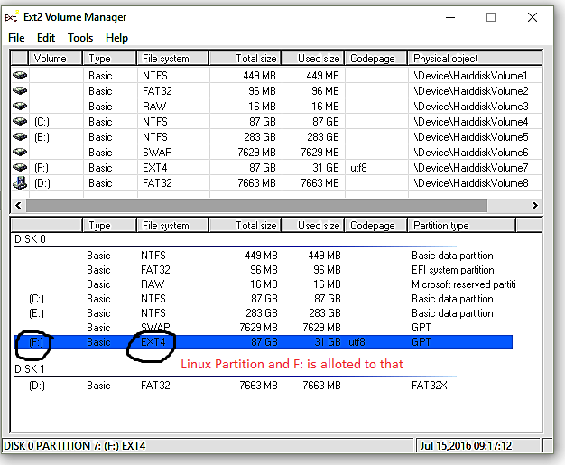Sort by Total size header in top list
565x465 pixels.
(245, 59)
